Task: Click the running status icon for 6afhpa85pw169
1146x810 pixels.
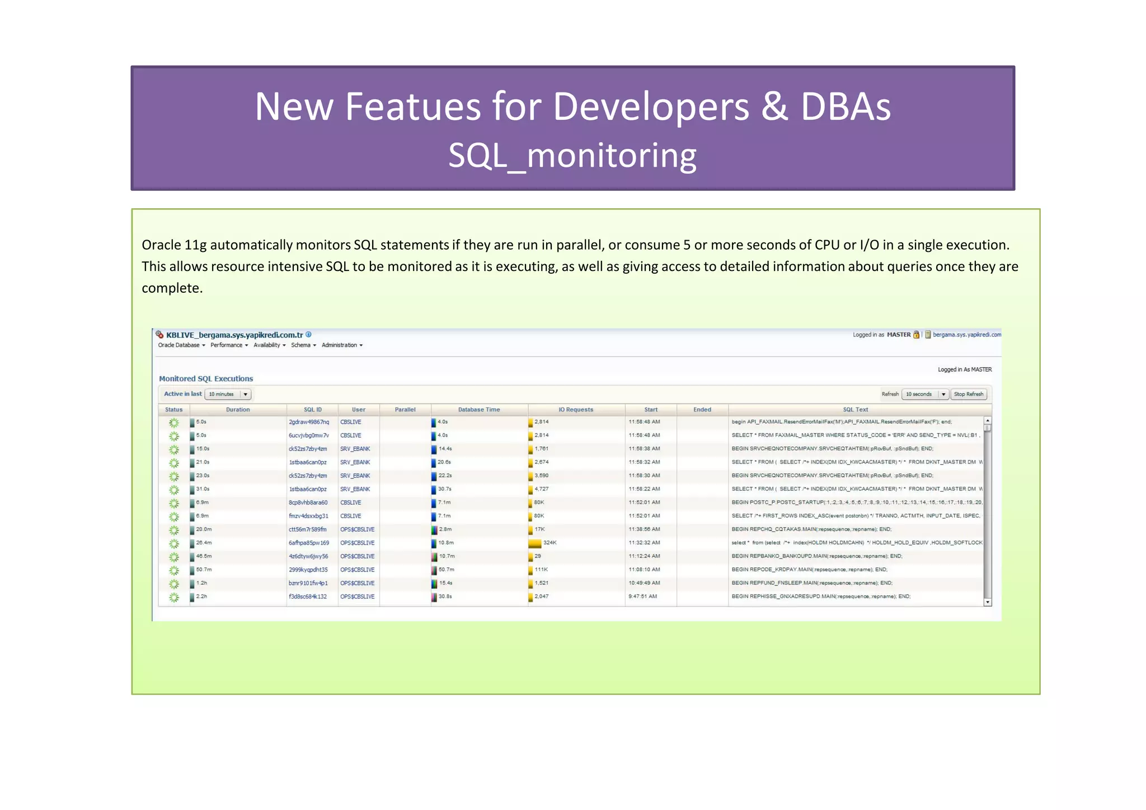Action: point(174,544)
